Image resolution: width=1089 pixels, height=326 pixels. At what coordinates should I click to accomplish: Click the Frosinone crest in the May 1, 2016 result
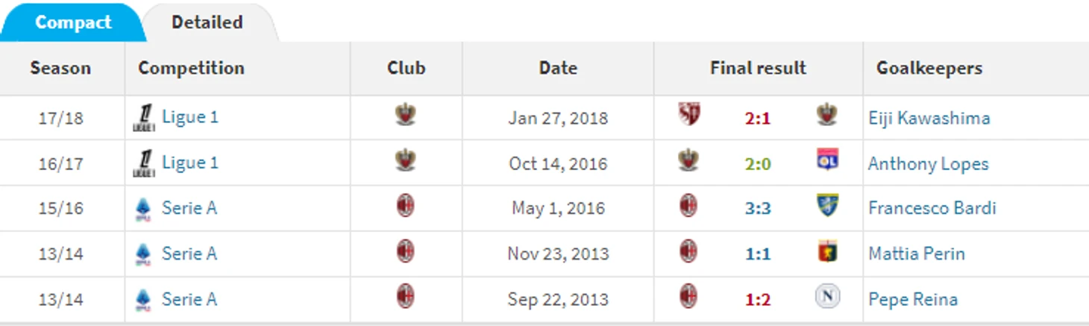tap(827, 206)
